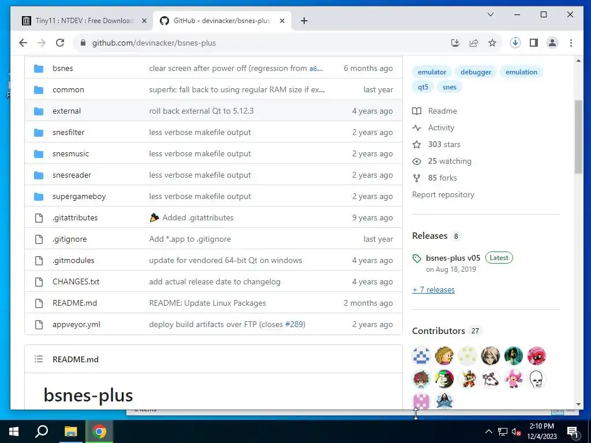Share this page via the share icon
The height and width of the screenshot is (443, 591).
pos(474,43)
